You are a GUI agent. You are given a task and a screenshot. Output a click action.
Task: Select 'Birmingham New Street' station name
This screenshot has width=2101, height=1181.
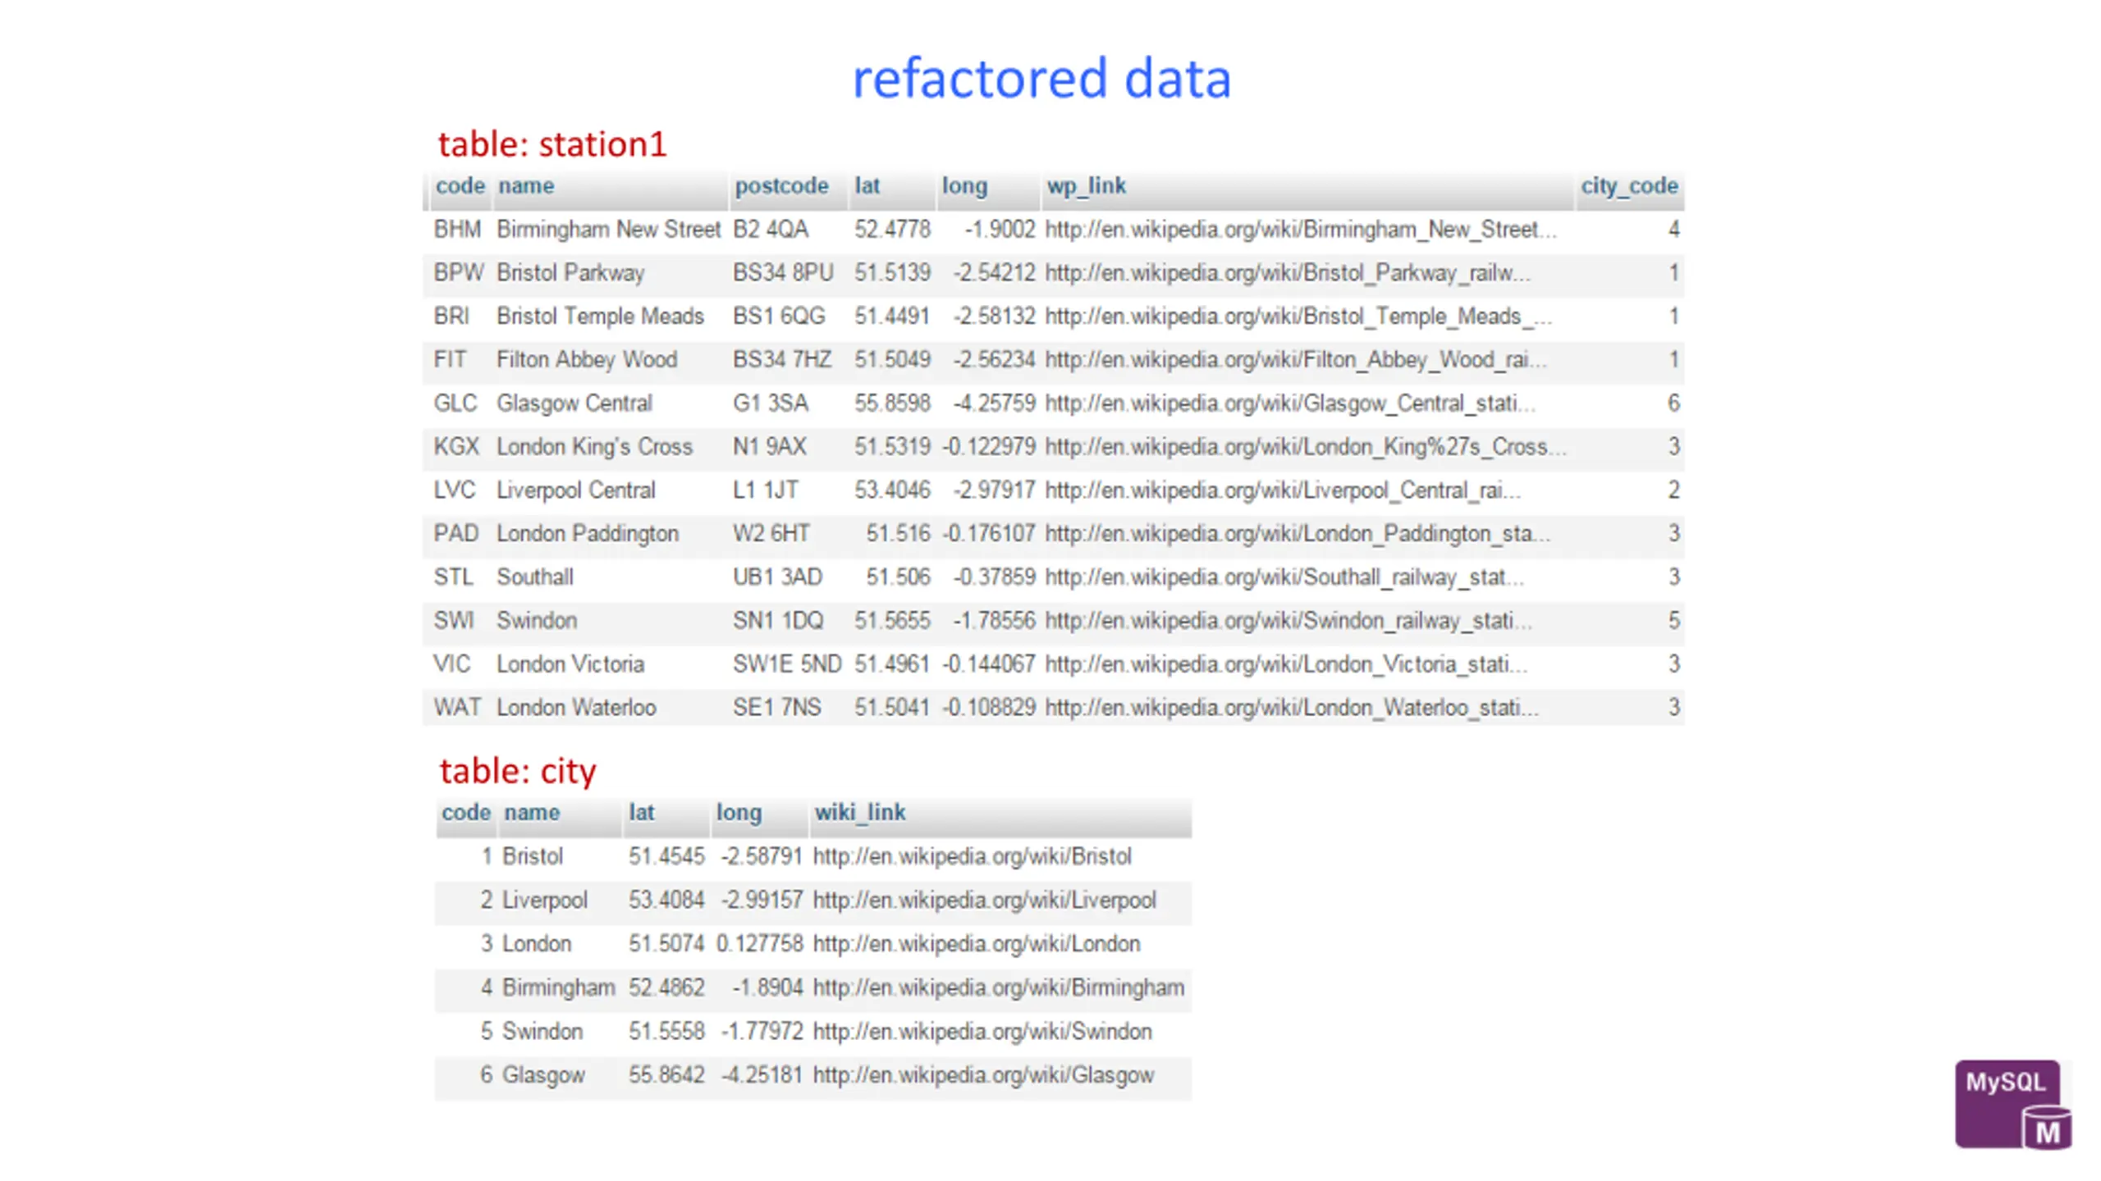608,229
